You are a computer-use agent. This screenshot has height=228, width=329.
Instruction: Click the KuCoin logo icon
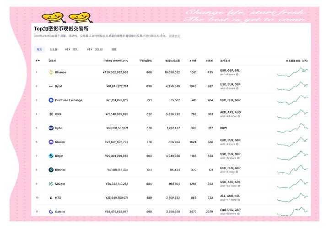tap(51, 184)
